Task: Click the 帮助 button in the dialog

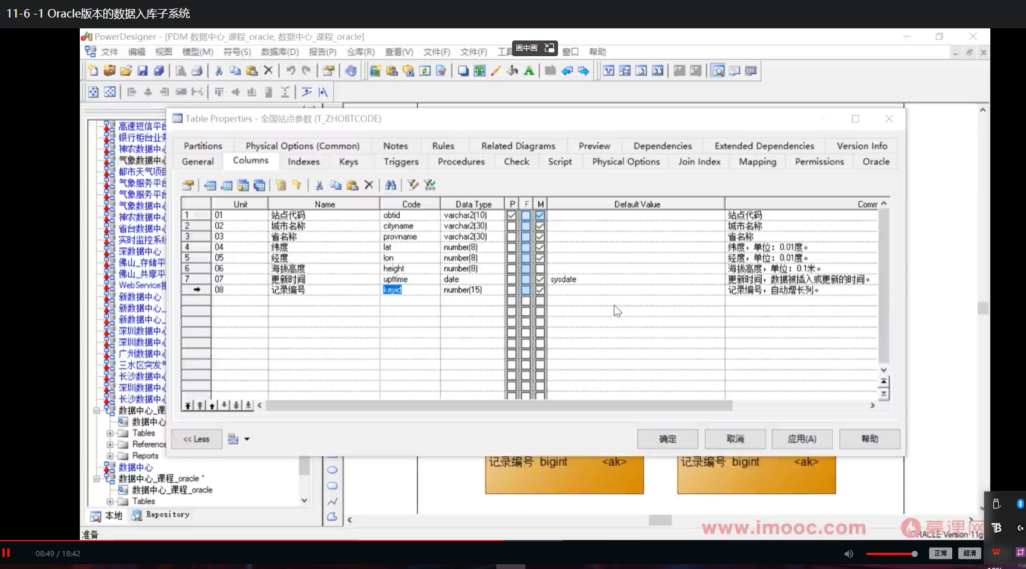Action: click(x=870, y=439)
